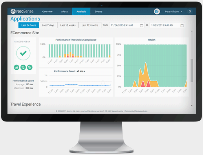Viewport: 203px width, 155px height.
Task: Go to the Events tab
Action: (99, 11)
